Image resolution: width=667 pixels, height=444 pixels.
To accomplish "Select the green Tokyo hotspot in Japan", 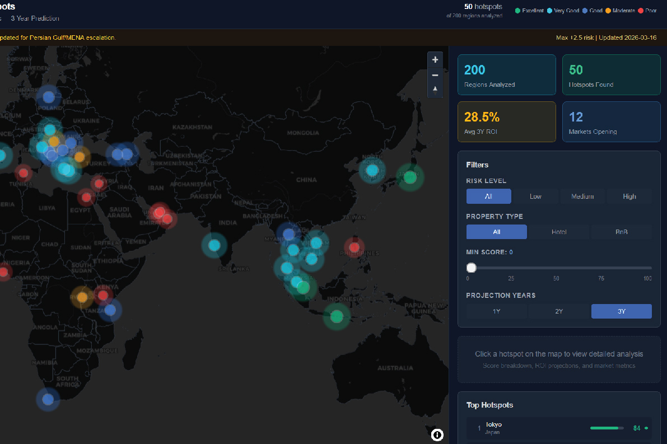I will coord(410,177).
